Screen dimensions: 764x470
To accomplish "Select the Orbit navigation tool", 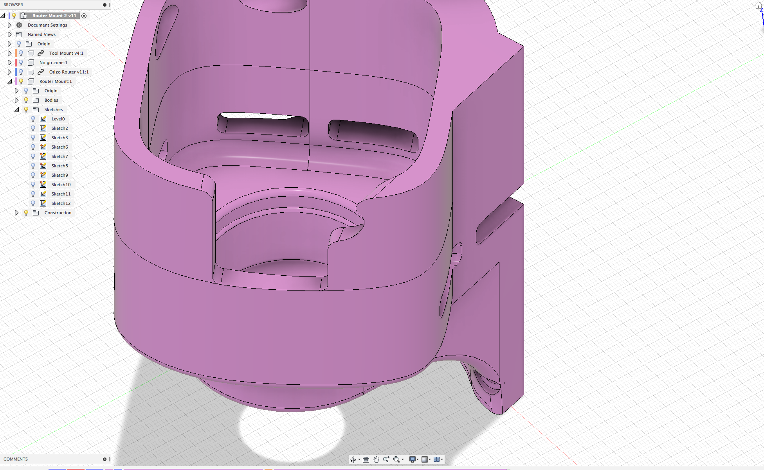I will [353, 459].
